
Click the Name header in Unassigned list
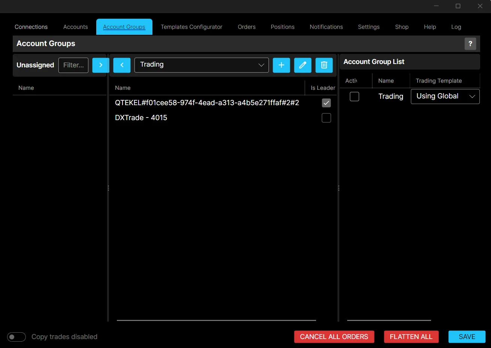click(x=26, y=88)
